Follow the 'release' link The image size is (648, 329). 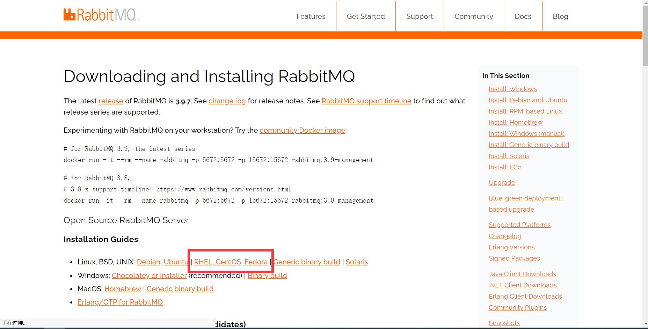pyautogui.click(x=111, y=101)
